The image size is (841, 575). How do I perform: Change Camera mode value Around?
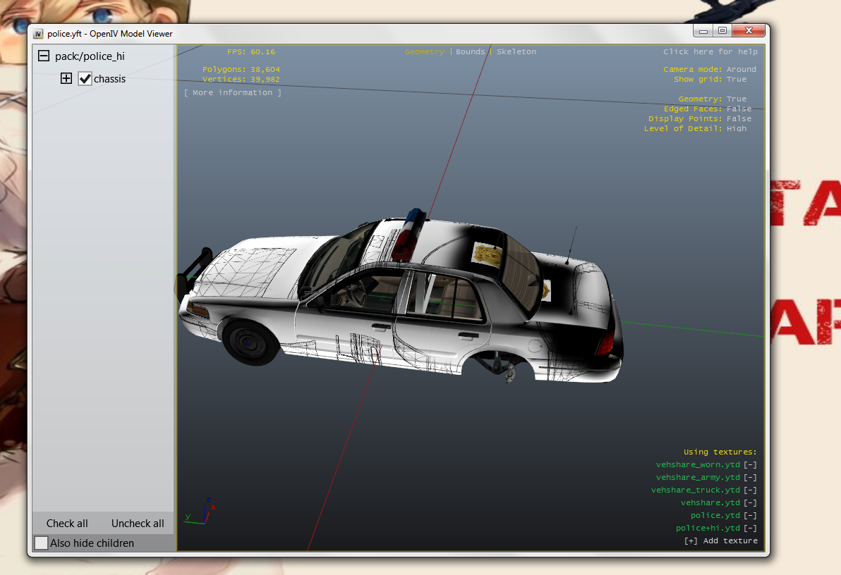[x=742, y=69]
